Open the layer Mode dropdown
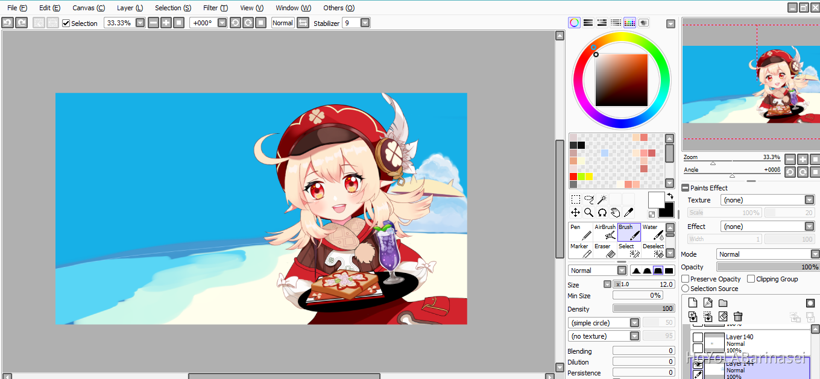 pos(815,254)
